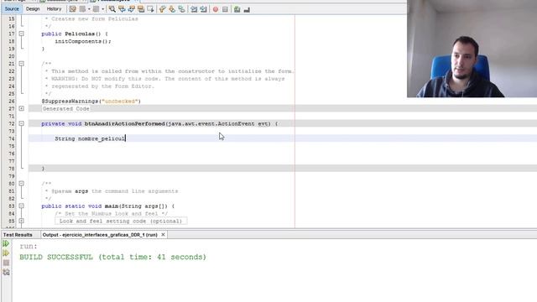Toggle the Rectangular Selection icon

click(151, 9)
